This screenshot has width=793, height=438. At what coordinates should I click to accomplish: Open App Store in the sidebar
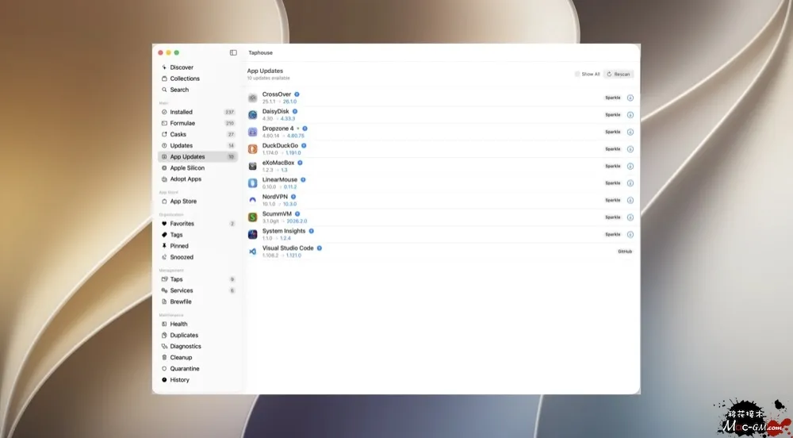tap(197, 202)
